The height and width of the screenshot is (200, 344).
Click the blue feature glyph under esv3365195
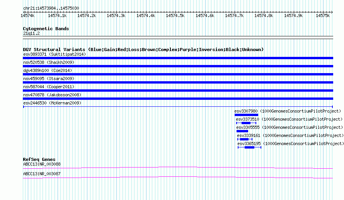coord(249,147)
